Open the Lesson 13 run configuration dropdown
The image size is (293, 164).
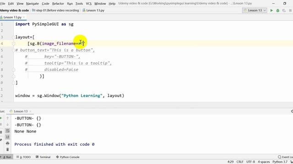tap(255, 10)
